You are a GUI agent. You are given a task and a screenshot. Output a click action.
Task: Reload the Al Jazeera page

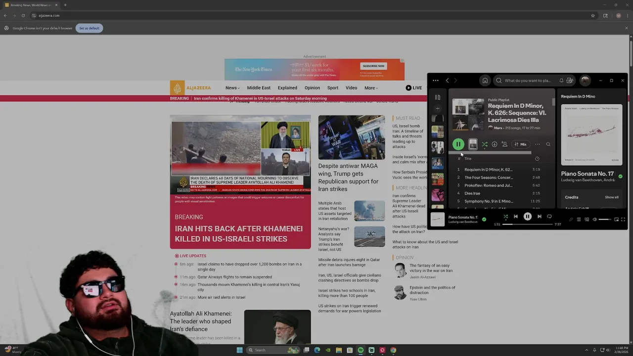pyautogui.click(x=23, y=15)
